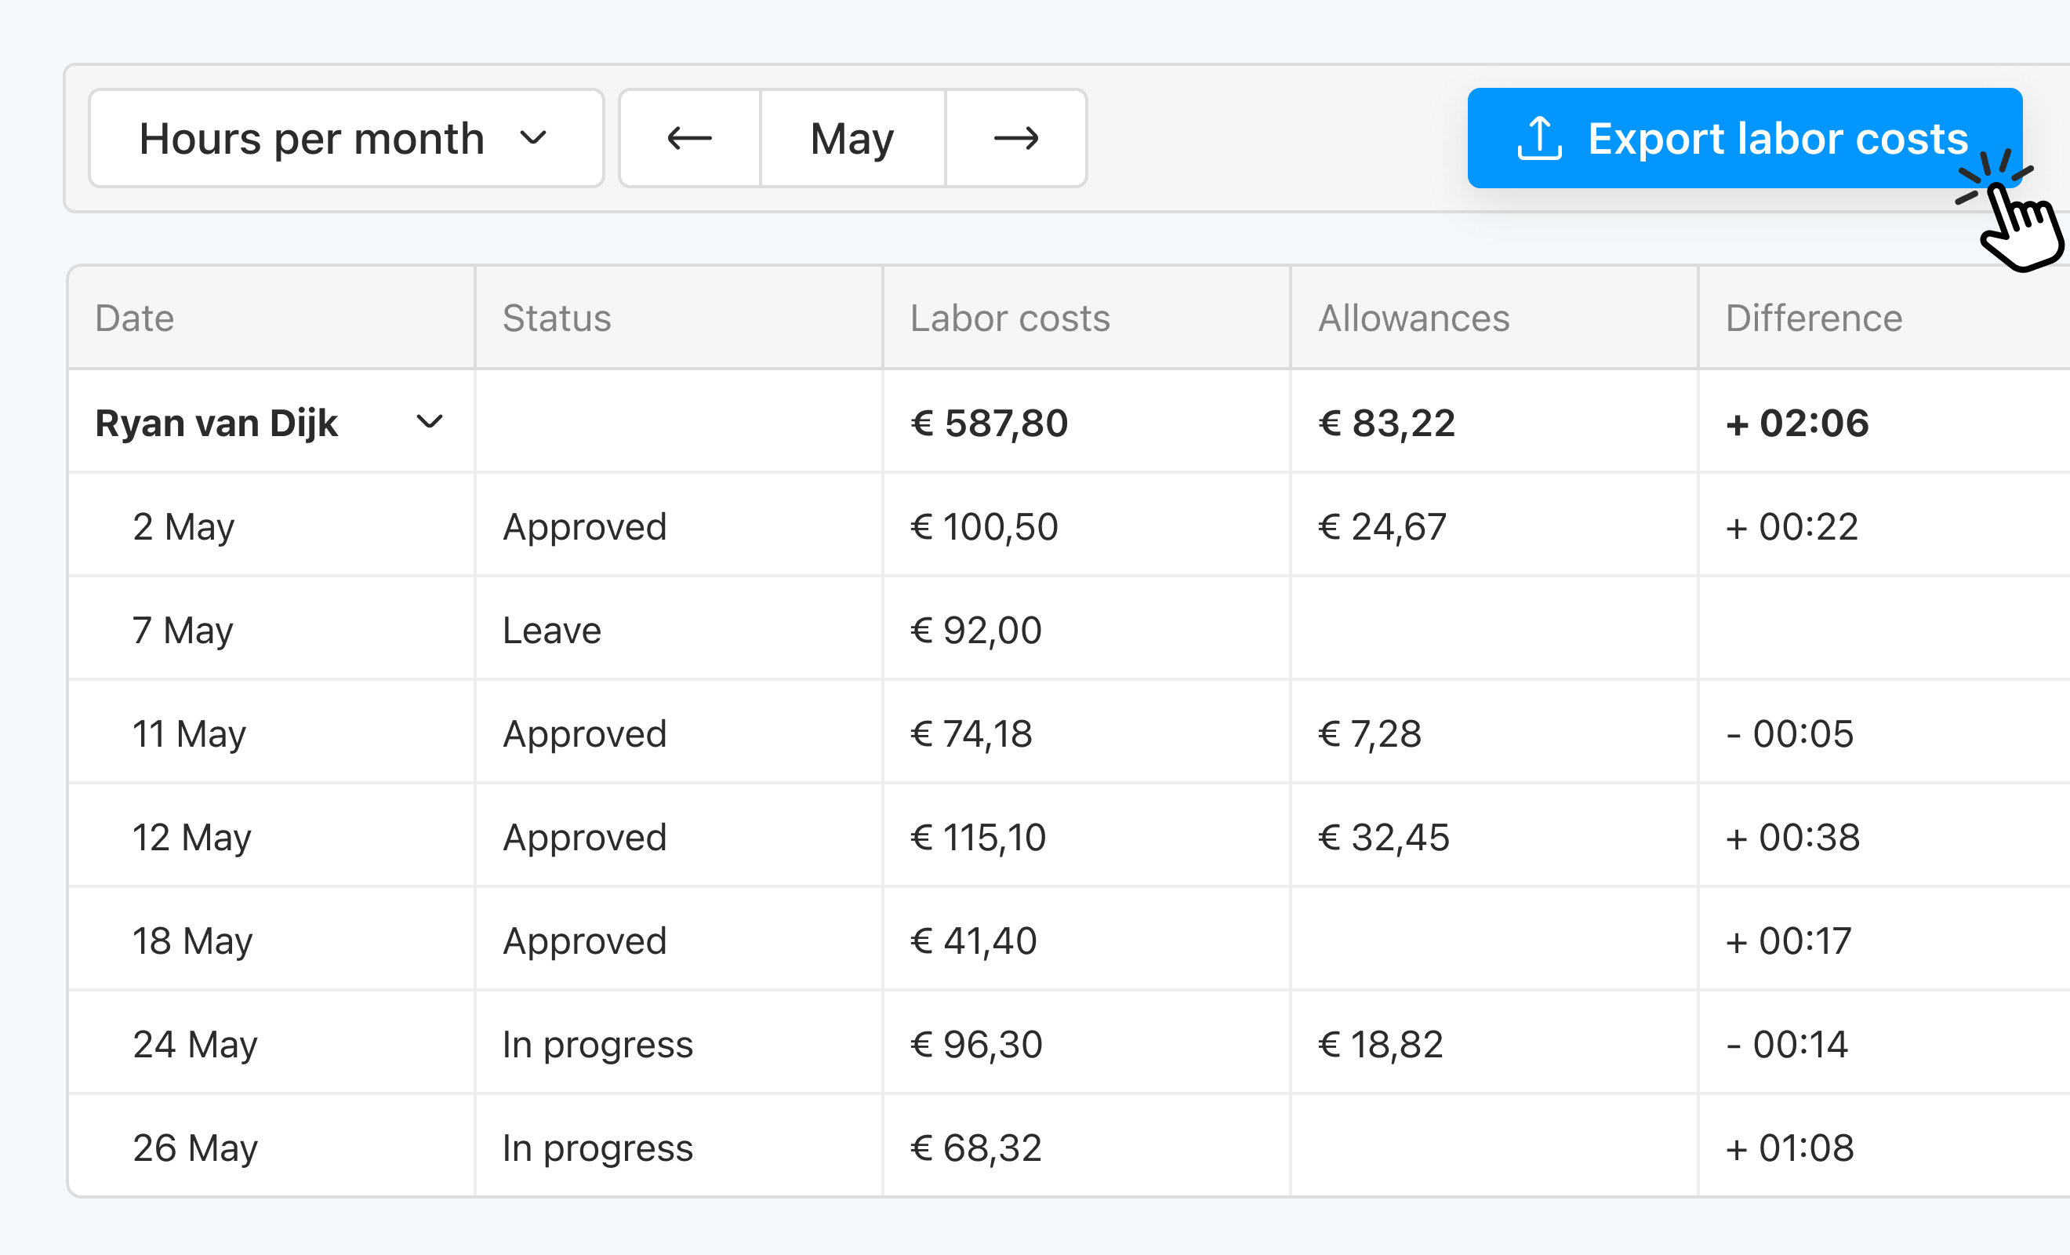Go to next month using right arrow

pos(1015,138)
